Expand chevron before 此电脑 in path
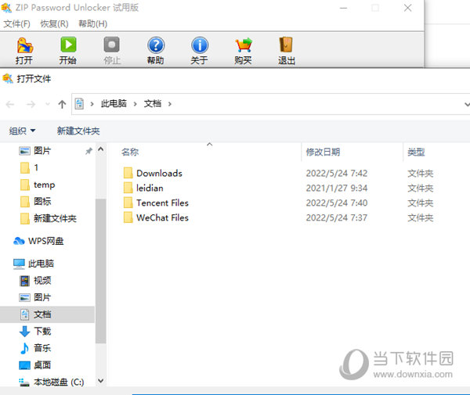The width and height of the screenshot is (470, 395). tap(92, 104)
